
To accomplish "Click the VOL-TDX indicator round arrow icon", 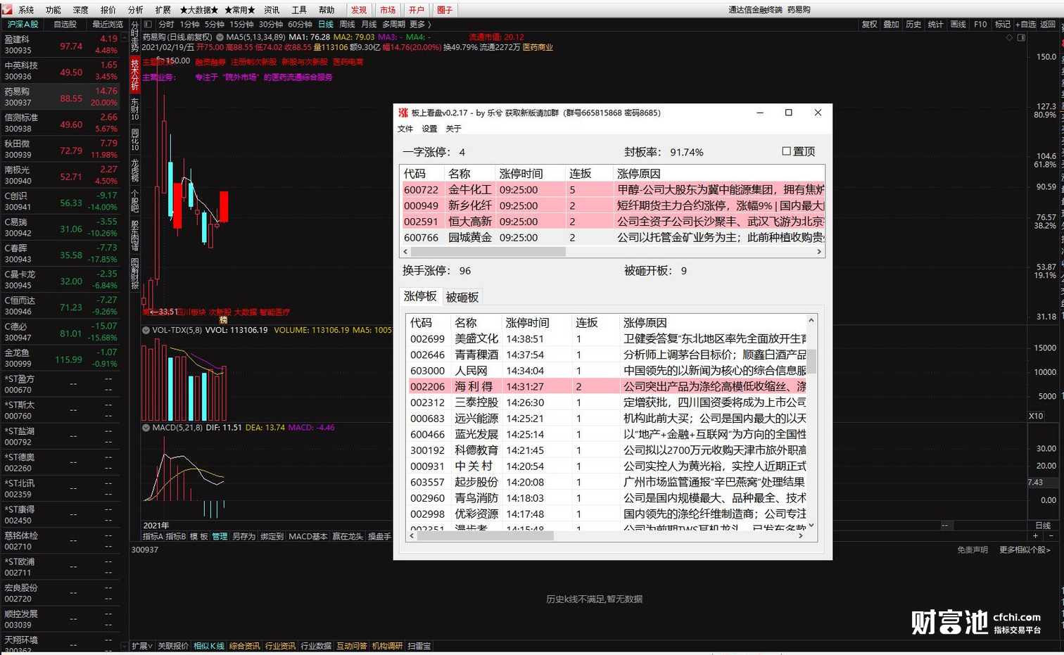I will (146, 330).
